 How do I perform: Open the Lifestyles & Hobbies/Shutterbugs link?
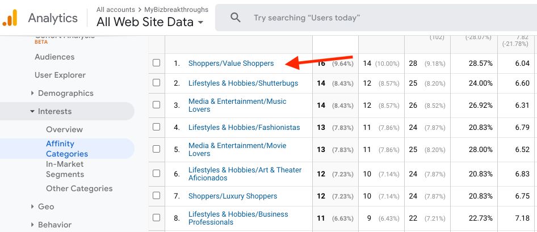point(243,83)
